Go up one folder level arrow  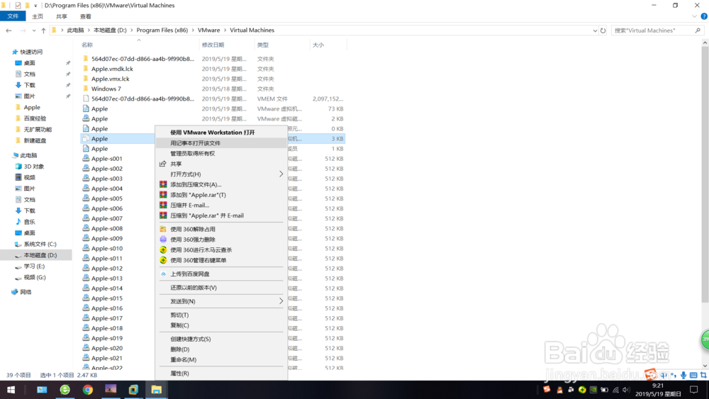coord(43,30)
